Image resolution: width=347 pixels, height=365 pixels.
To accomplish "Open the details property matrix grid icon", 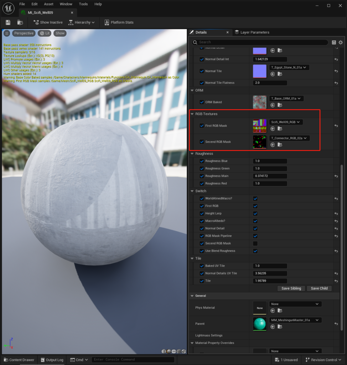I will click(334, 42).
